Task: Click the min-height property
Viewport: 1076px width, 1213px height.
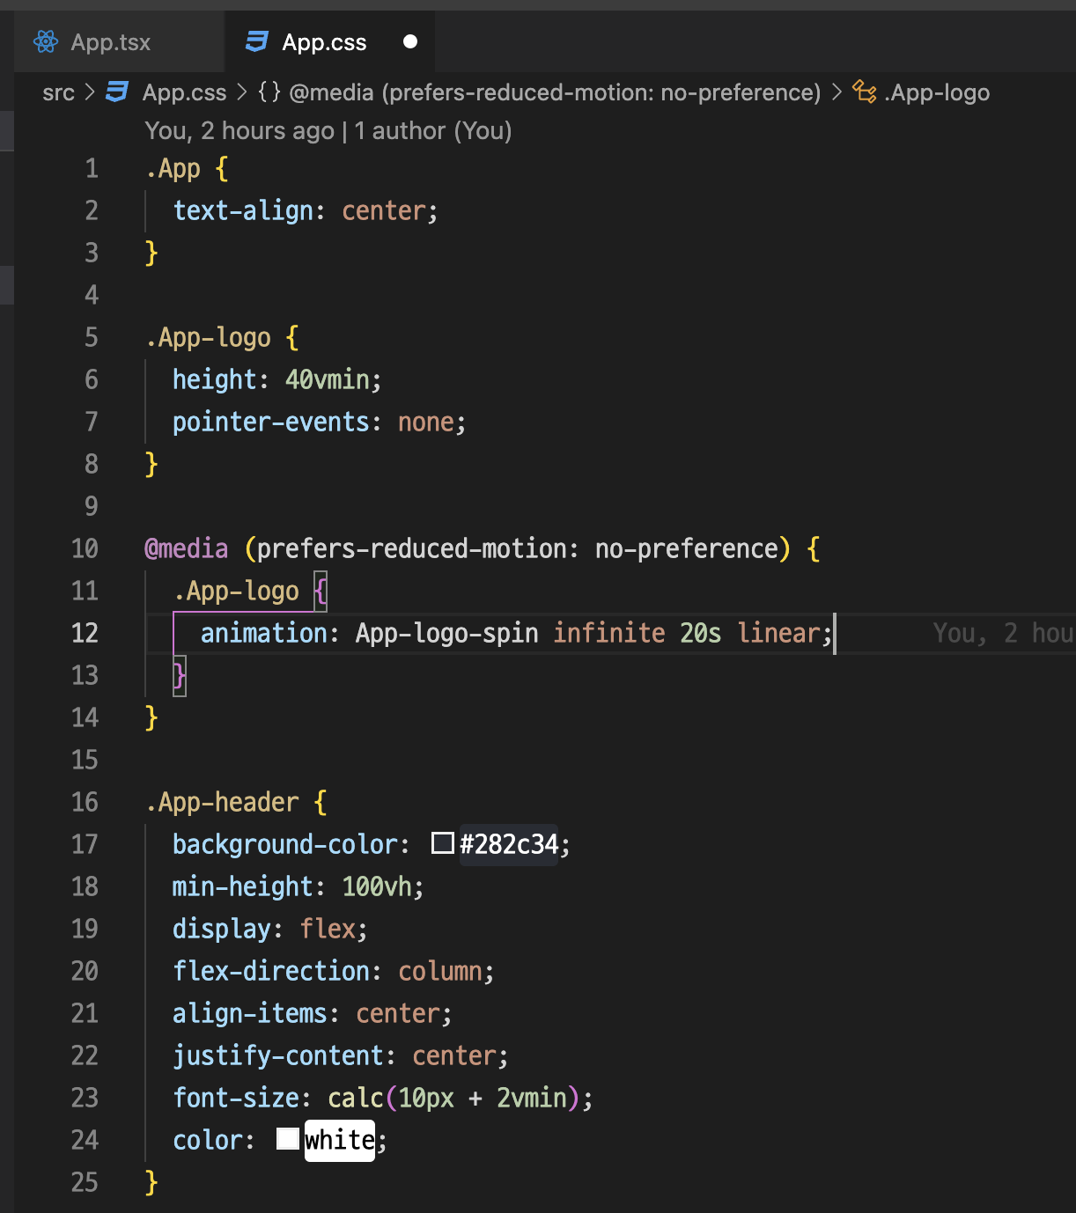Action: click(243, 886)
